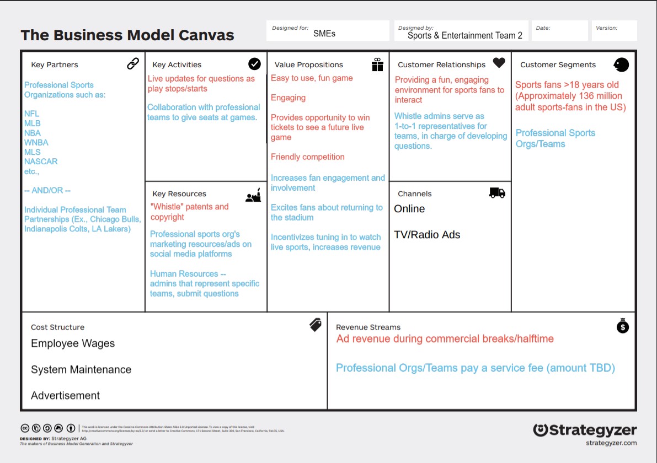Click "Professional Orgs/Teams pay a service fee"
This screenshot has width=657, height=463.
click(x=476, y=368)
